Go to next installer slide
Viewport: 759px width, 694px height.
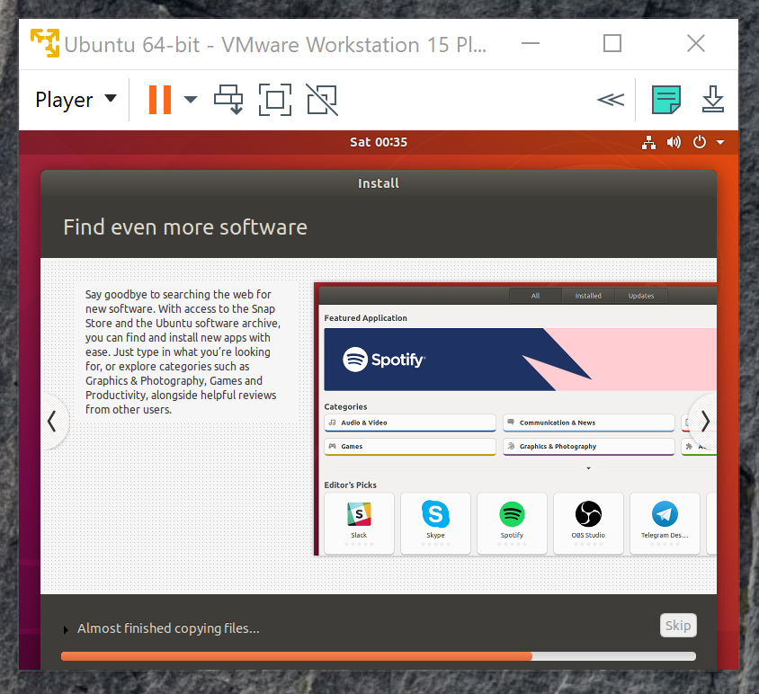pos(705,421)
